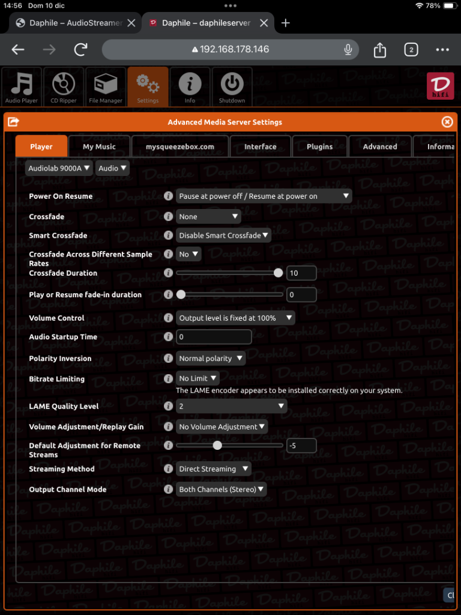The width and height of the screenshot is (461, 615).
Task: Switch to the Interface tab
Action: (x=261, y=147)
